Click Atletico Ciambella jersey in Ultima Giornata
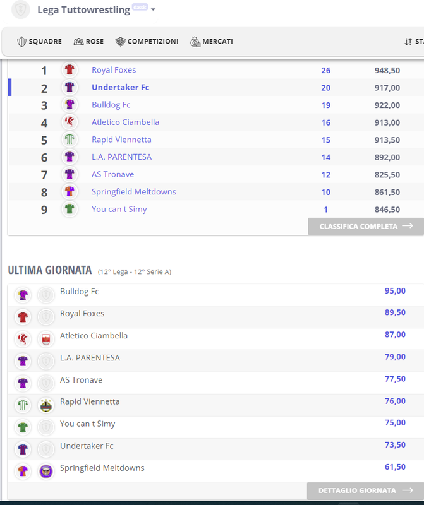This screenshot has width=424, height=505. [x=23, y=339]
